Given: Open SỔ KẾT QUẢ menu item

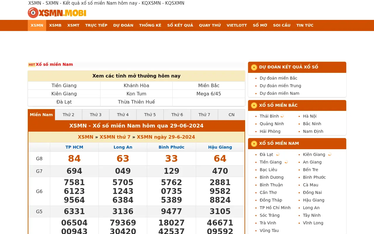Looking at the screenshot, I should [180, 25].
